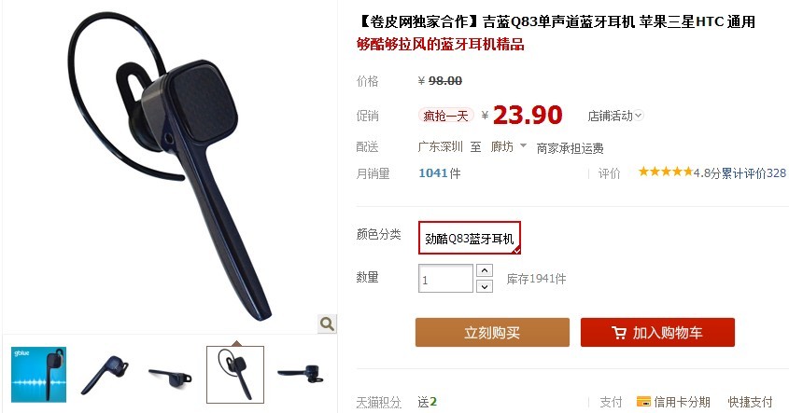Select the third sideways headset thumbnail
The width and height of the screenshot is (789, 413).
[x=170, y=375]
